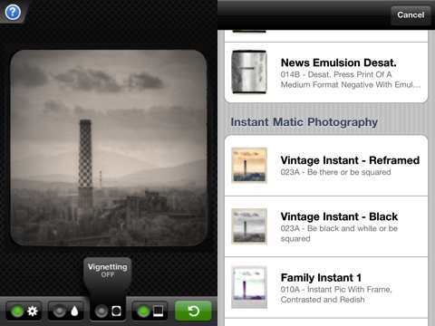The height and width of the screenshot is (326, 435).
Task: Click the Cancel button
Action: pos(411,14)
